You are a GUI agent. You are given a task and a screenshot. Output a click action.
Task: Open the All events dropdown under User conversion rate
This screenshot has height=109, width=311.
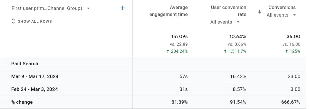225,22
